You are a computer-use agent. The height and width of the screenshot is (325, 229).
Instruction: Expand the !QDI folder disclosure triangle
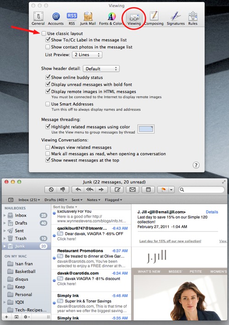click(x=5, y=302)
